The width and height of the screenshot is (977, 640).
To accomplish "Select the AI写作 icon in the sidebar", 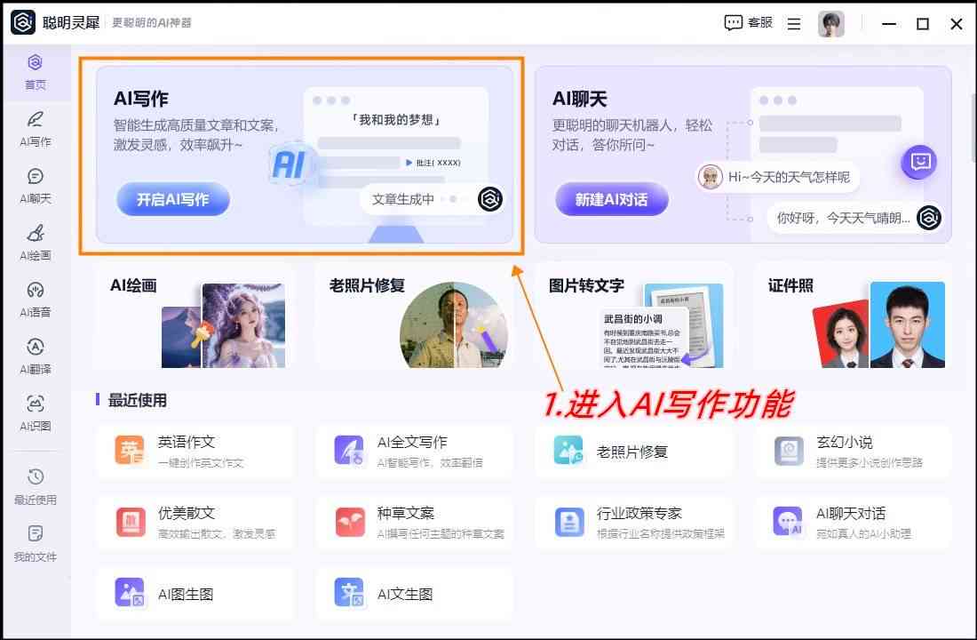I will pos(35,129).
